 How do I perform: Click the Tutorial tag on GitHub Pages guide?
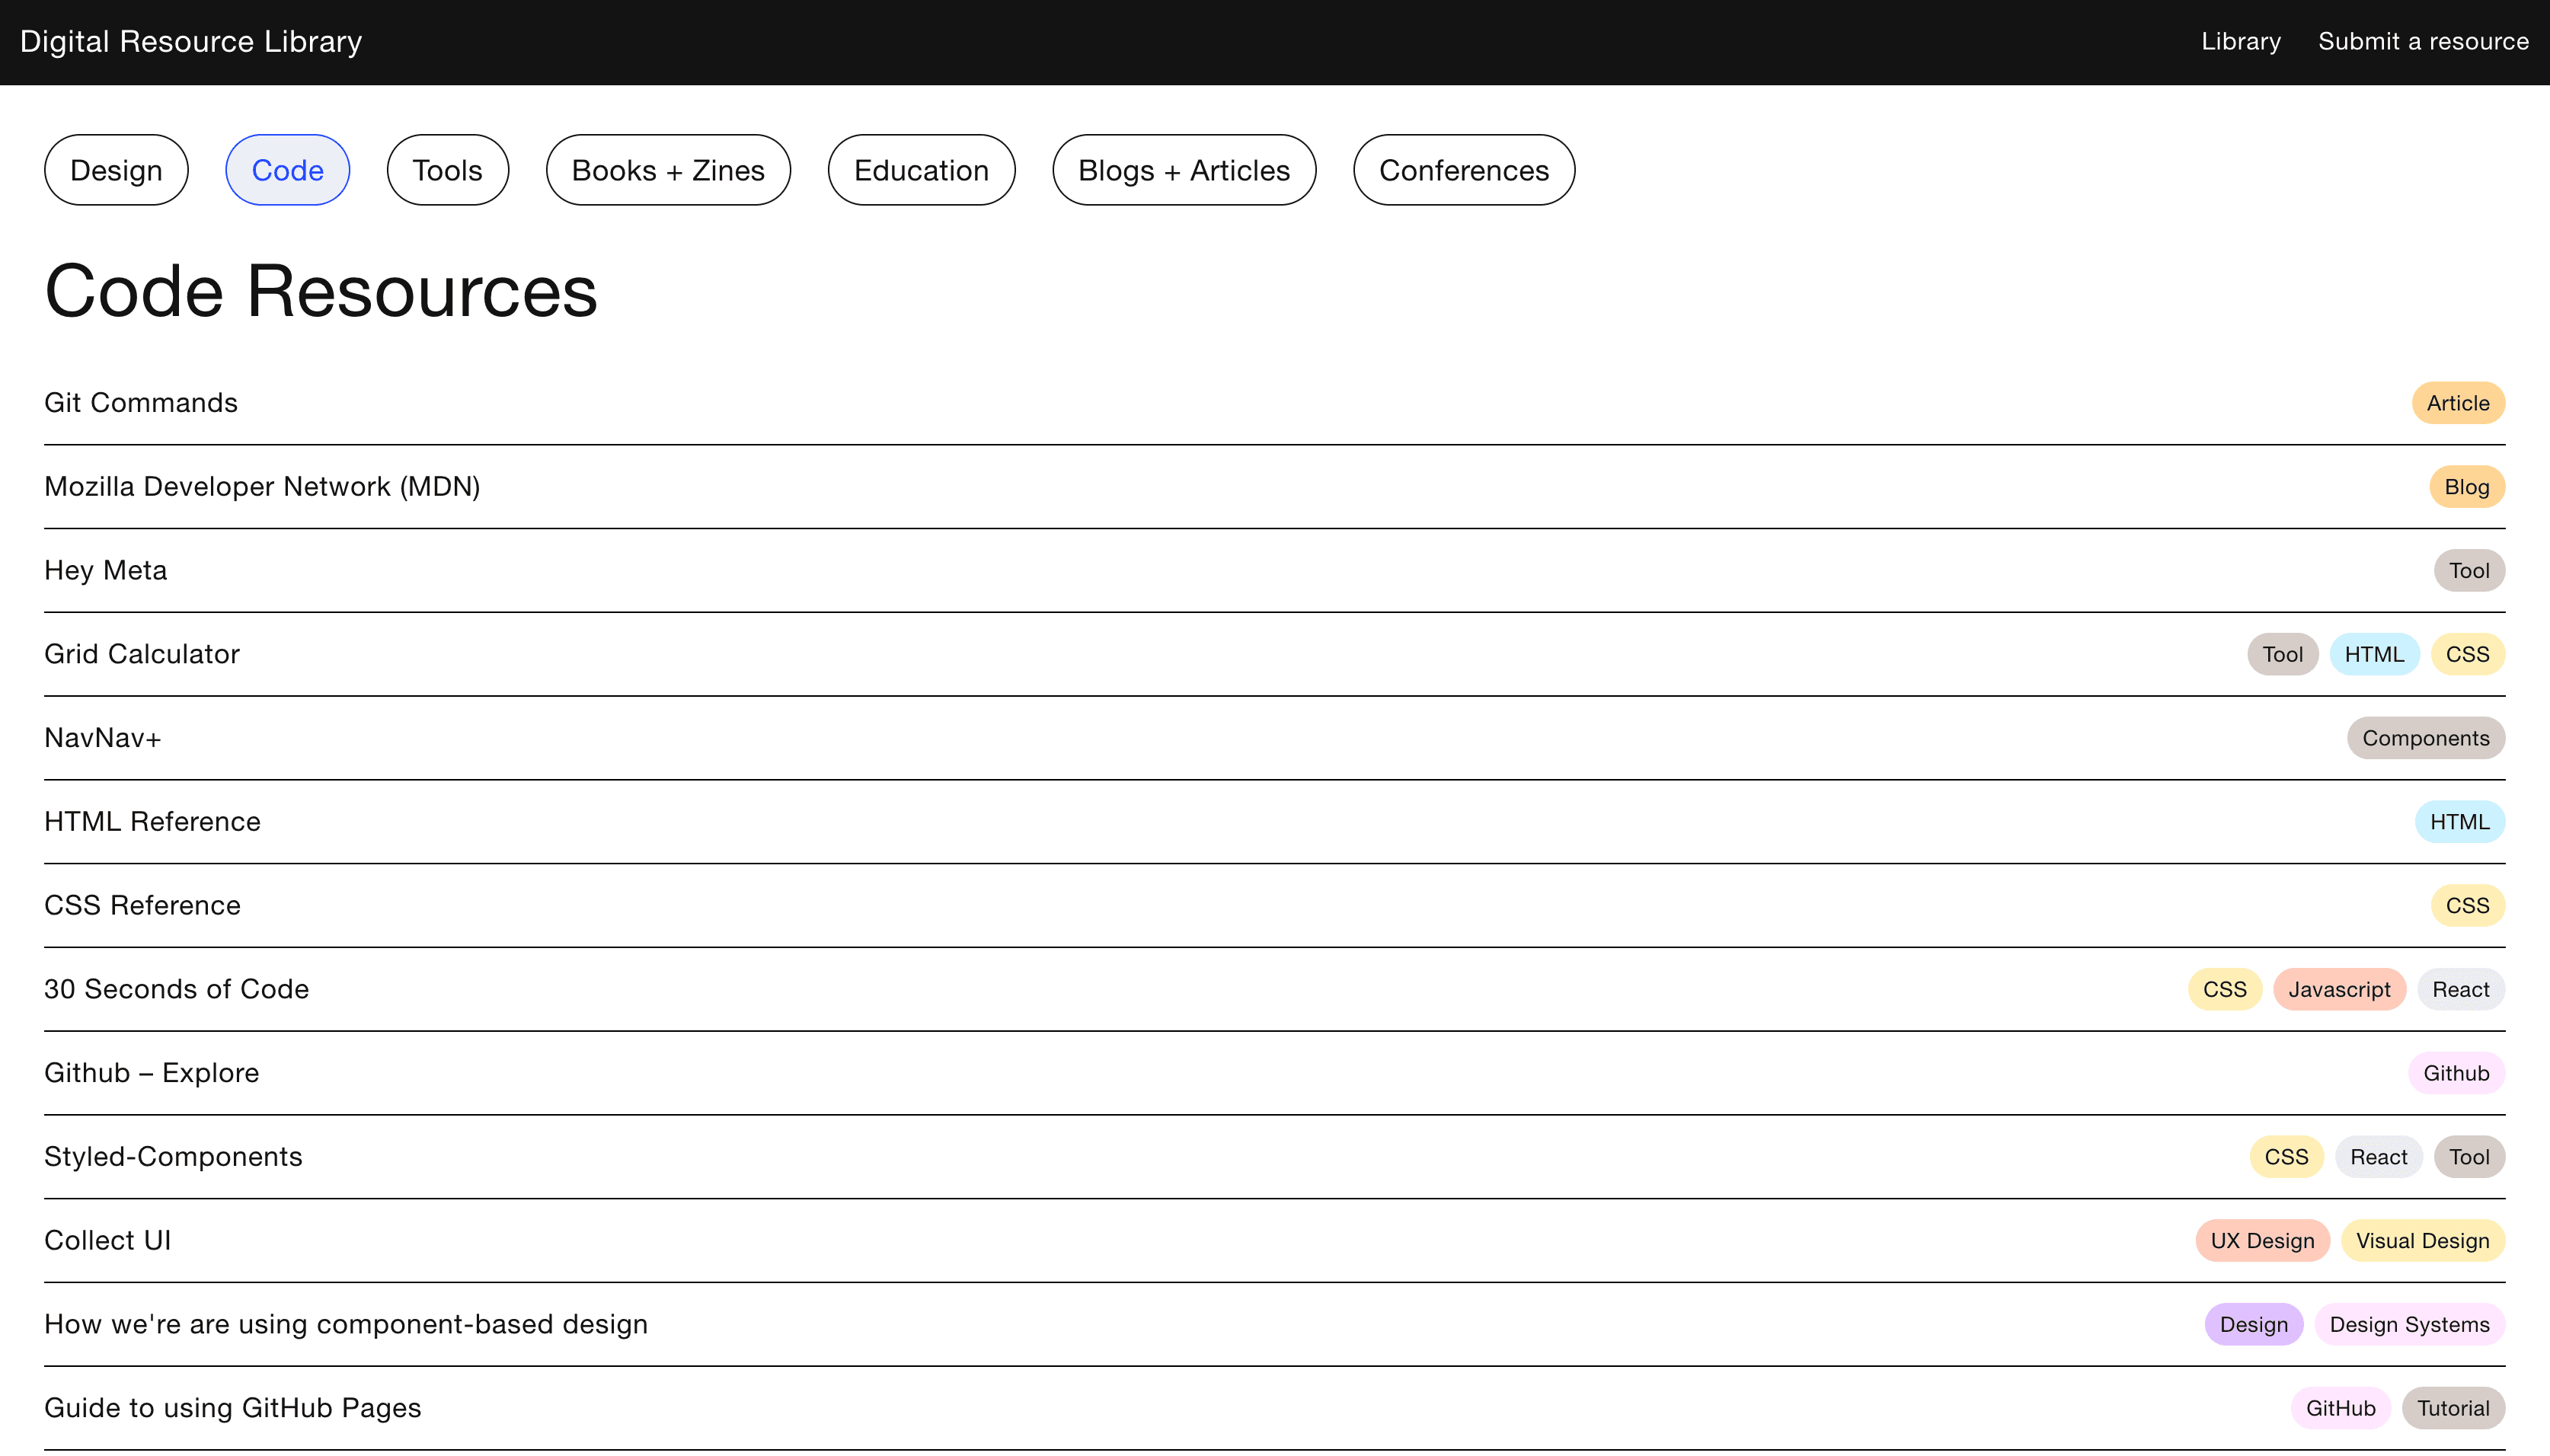click(2452, 1408)
